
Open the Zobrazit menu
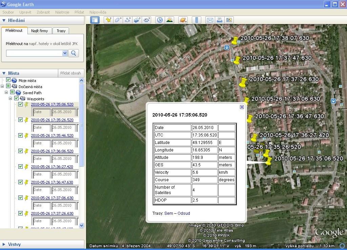tap(43, 12)
